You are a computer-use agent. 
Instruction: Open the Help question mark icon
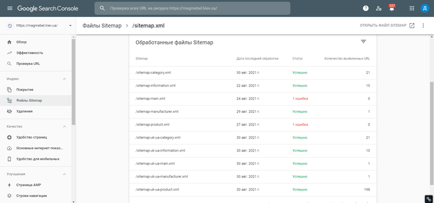point(366,8)
